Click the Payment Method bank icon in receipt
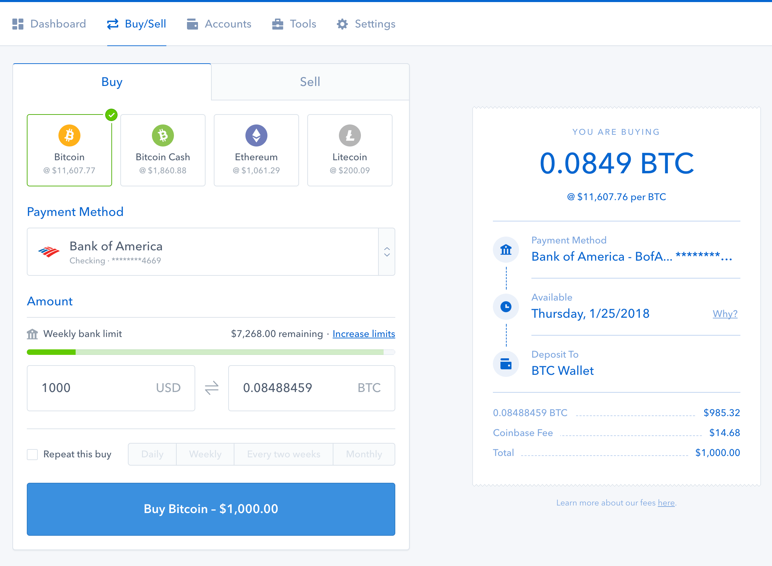Screen dimensions: 772x566 [506, 250]
